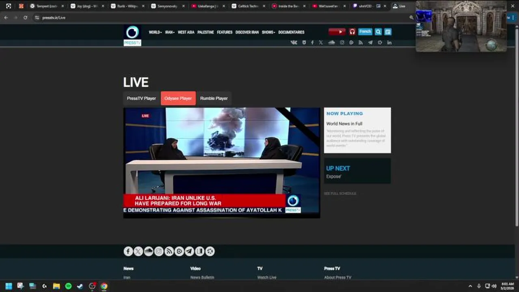Open the RSS feed icon in header bar
The image size is (519, 292).
coord(361,43)
